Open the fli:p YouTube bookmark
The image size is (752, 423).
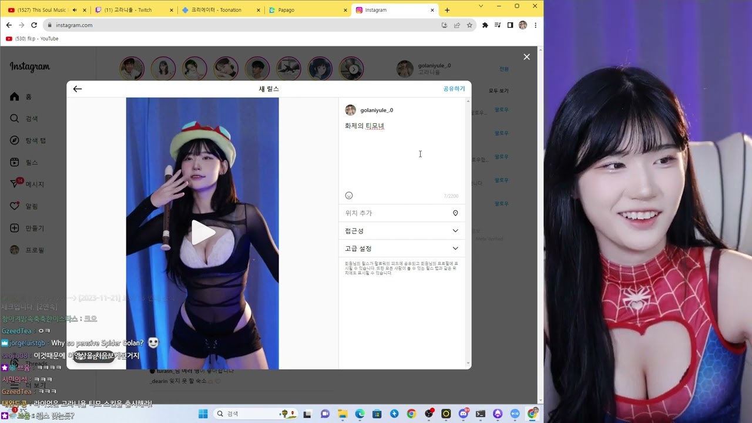coord(32,39)
